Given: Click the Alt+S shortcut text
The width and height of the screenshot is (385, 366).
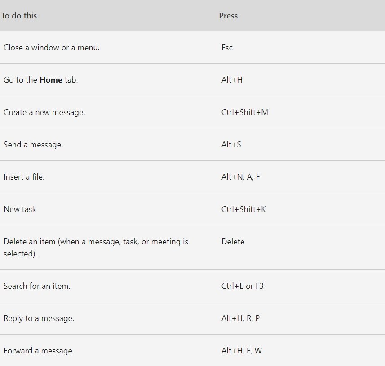Looking at the screenshot, I should (x=231, y=145).
